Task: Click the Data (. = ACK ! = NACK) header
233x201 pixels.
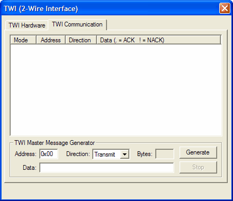Action: (159, 40)
